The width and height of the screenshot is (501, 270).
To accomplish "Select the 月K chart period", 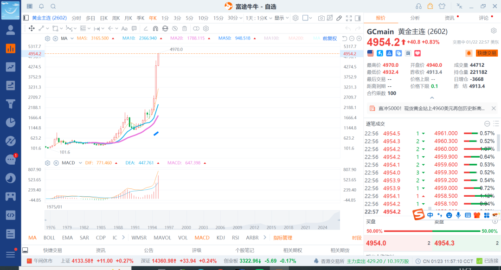I will pyautogui.click(x=128, y=18).
